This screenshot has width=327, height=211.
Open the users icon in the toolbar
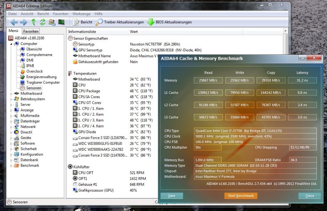coord(52,22)
